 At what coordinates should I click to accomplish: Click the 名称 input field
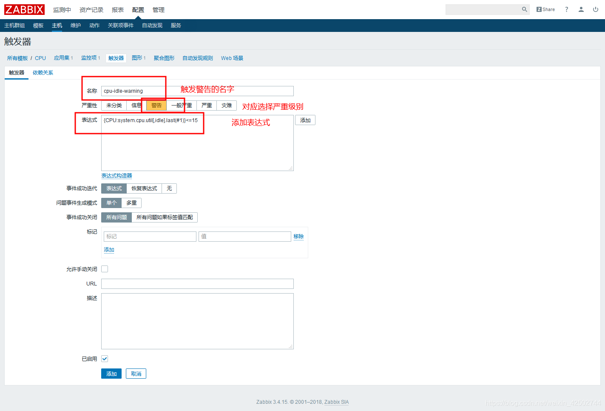pos(197,91)
